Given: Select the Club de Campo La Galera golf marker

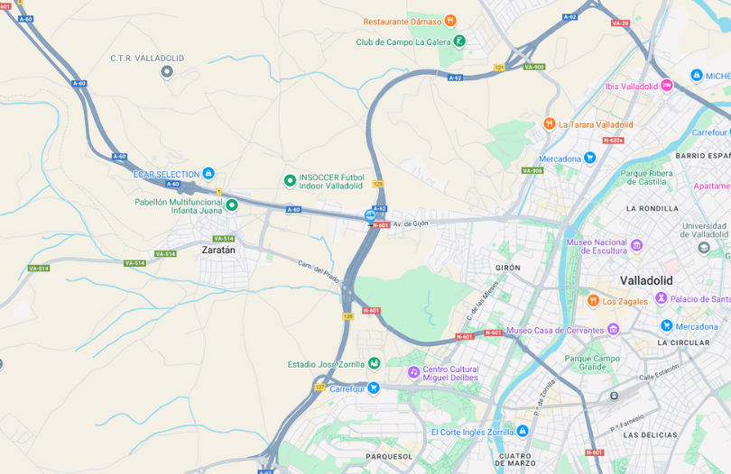Looking at the screenshot, I should coord(459,41).
